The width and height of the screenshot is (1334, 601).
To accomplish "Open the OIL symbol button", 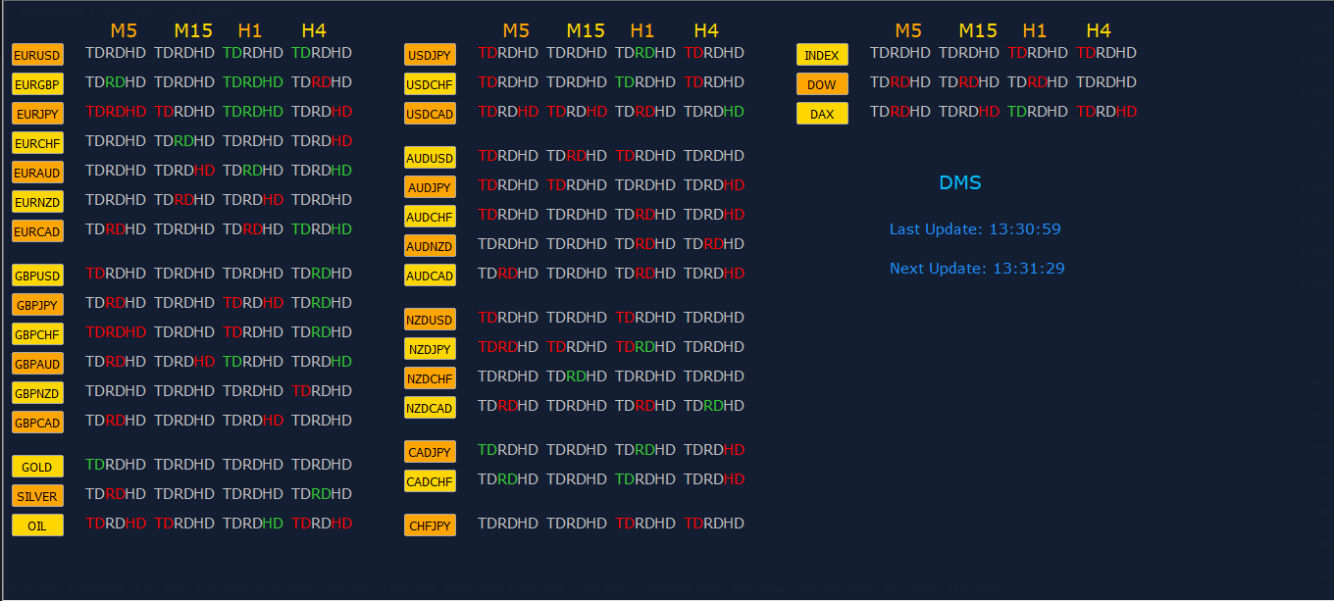I will coord(37,526).
